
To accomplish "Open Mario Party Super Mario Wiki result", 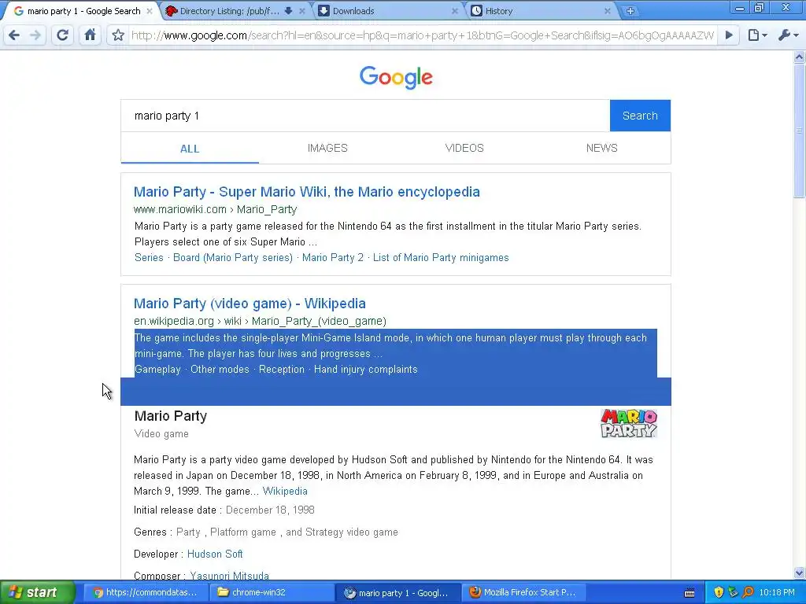I will tap(306, 192).
